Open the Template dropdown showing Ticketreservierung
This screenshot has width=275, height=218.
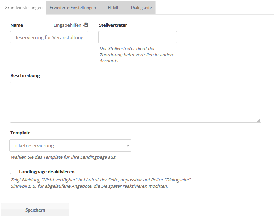[x=70, y=146]
